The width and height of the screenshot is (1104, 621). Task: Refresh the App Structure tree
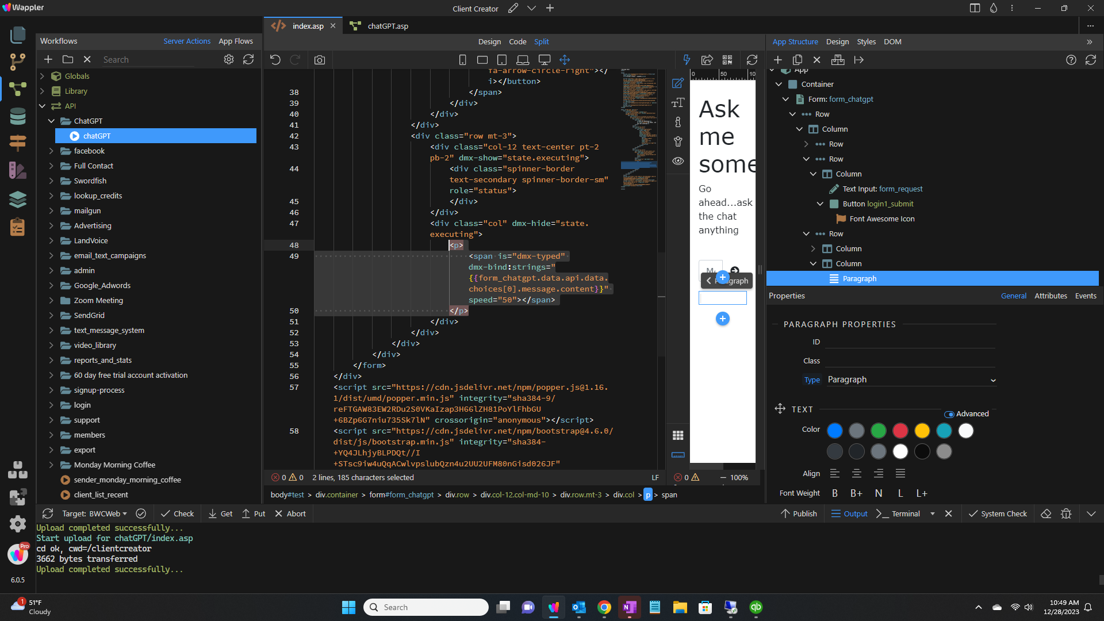[x=1091, y=59]
